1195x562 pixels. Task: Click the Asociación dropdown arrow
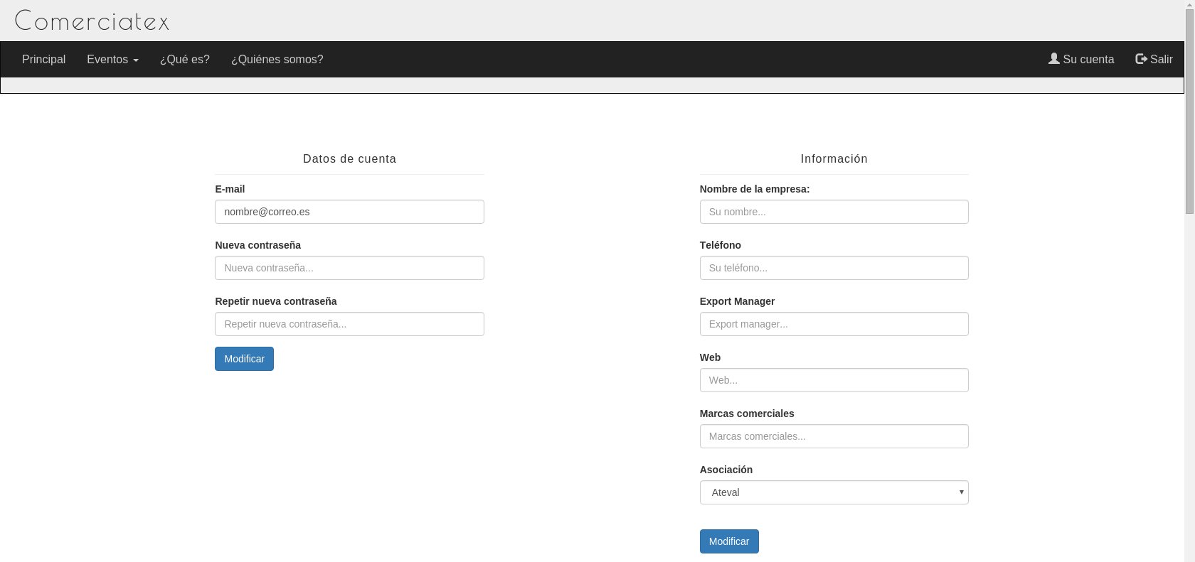coord(961,492)
